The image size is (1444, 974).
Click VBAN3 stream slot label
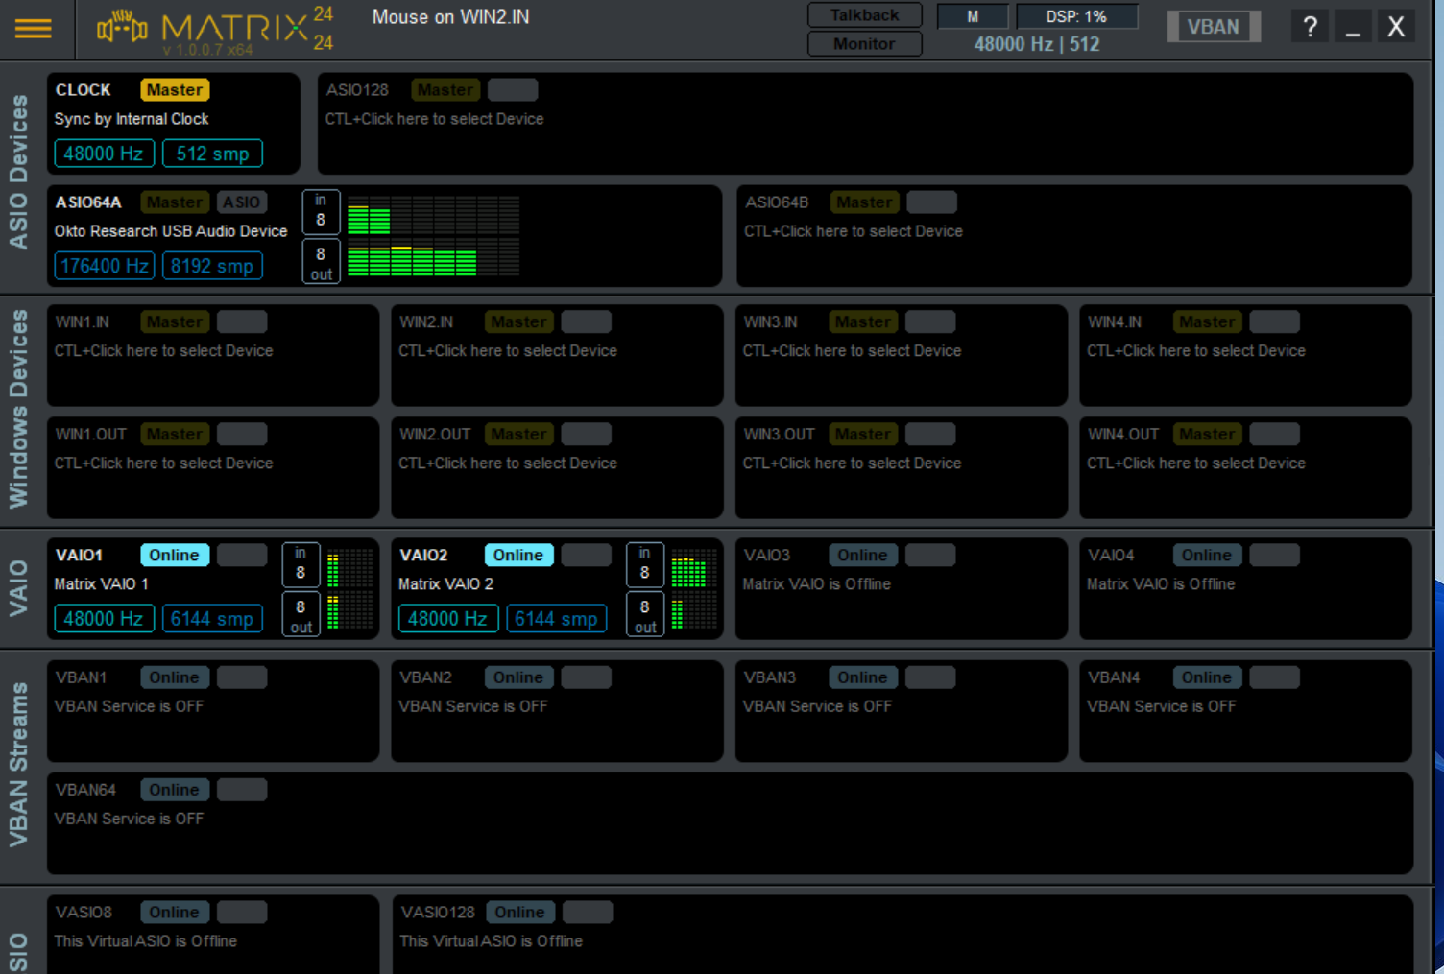[x=770, y=677]
